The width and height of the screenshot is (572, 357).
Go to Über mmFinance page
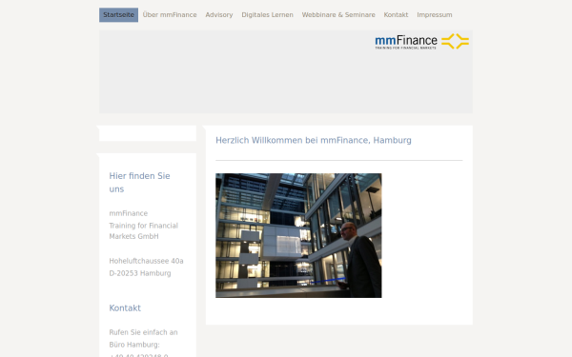point(170,15)
